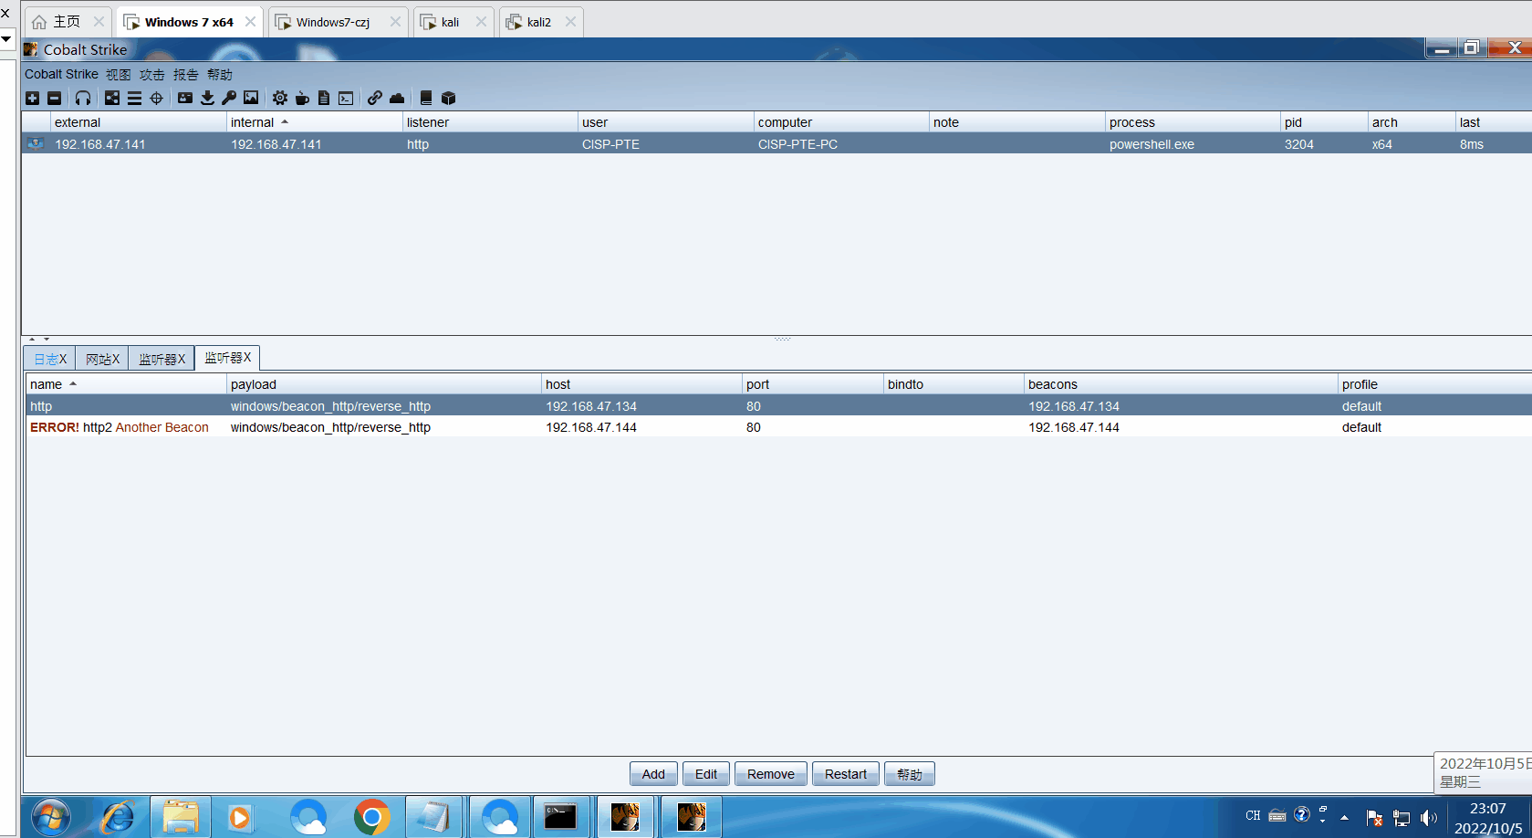
Task: Open web server management cloud icon
Action: (397, 99)
